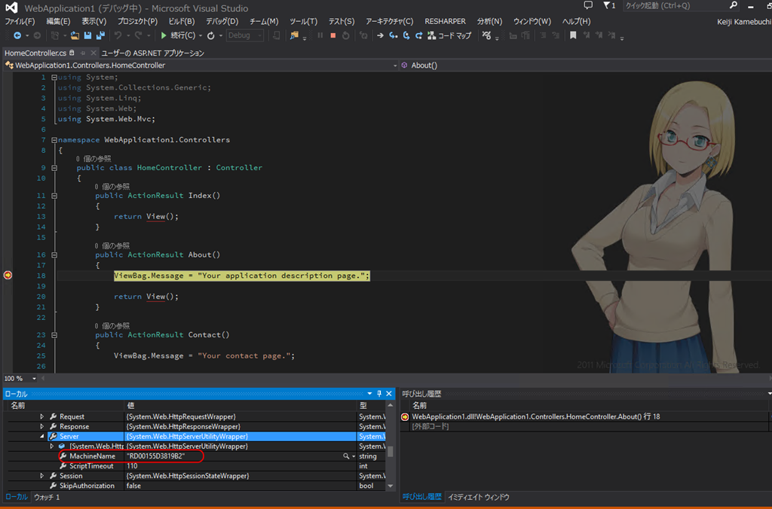772x509 pixels.
Task: Switch to the イミディエイト ウィンドウ tab
Action: click(x=478, y=497)
